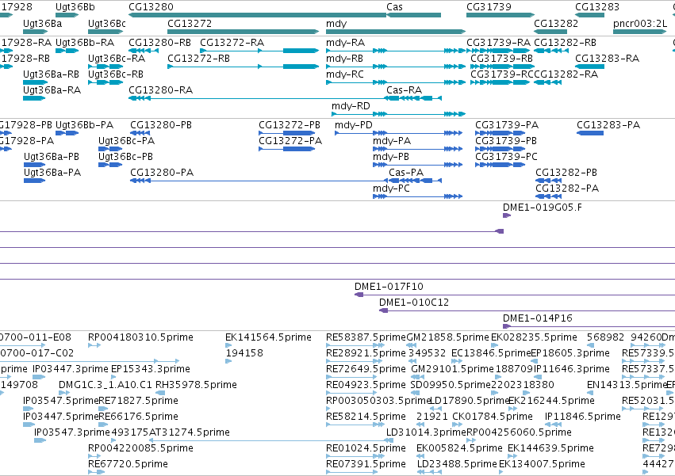Click the CG31739 gene label
The height and width of the screenshot is (476, 675).
(x=489, y=7)
